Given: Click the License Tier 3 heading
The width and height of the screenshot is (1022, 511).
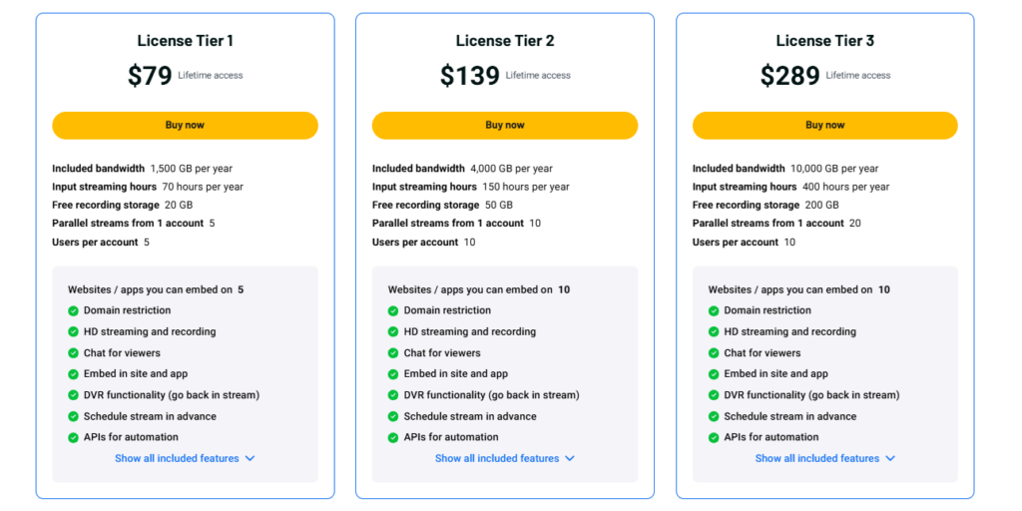Looking at the screenshot, I should point(825,40).
